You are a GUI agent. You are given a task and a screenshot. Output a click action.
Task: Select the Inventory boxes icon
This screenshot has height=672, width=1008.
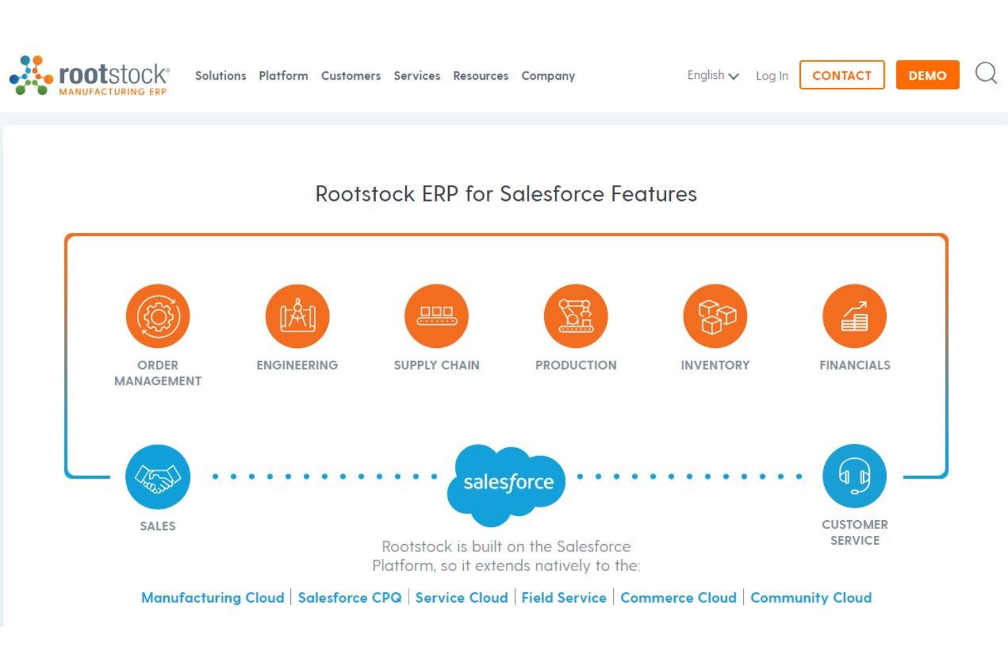point(715,316)
